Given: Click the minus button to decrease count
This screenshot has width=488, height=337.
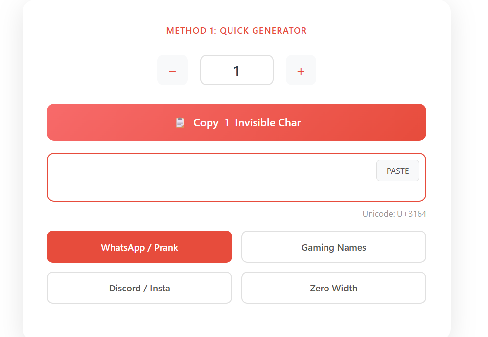Looking at the screenshot, I should pos(172,71).
